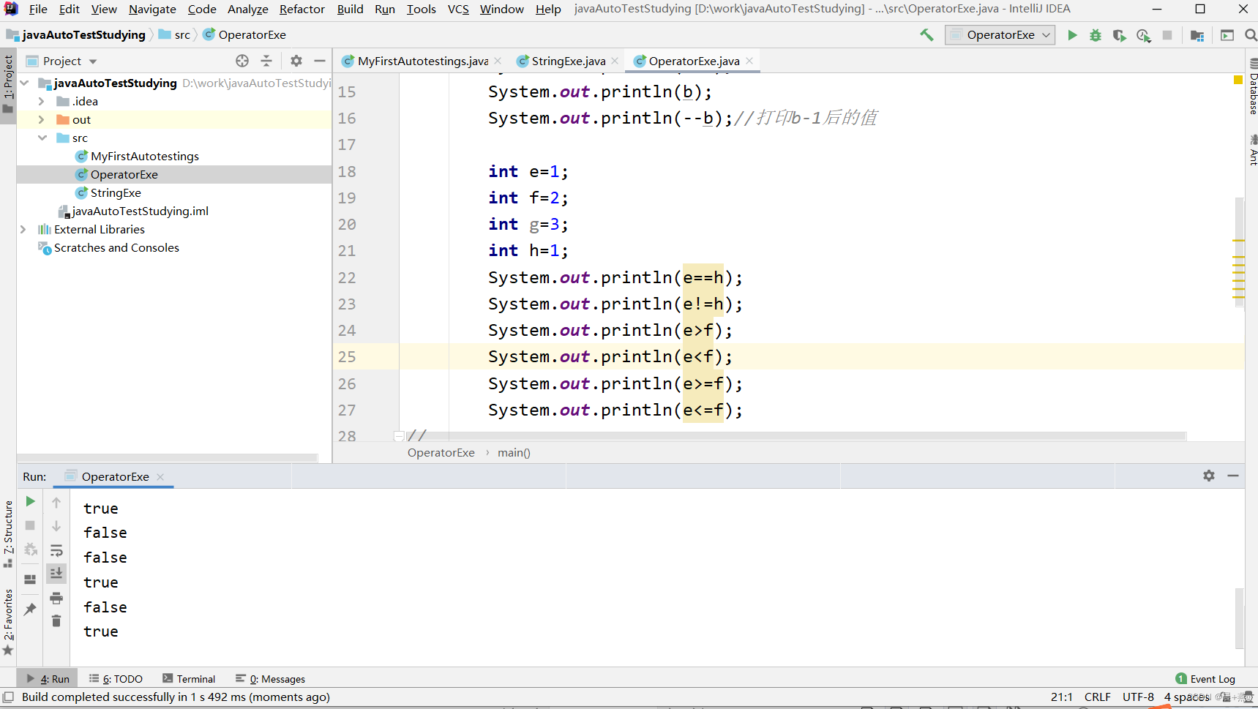Open the Analyze menu
Viewport: 1258px width, 709px height.
[248, 9]
